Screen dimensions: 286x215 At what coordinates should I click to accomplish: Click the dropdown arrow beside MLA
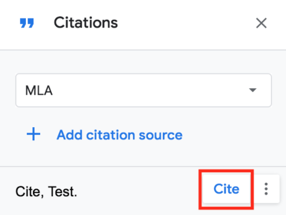coord(252,90)
